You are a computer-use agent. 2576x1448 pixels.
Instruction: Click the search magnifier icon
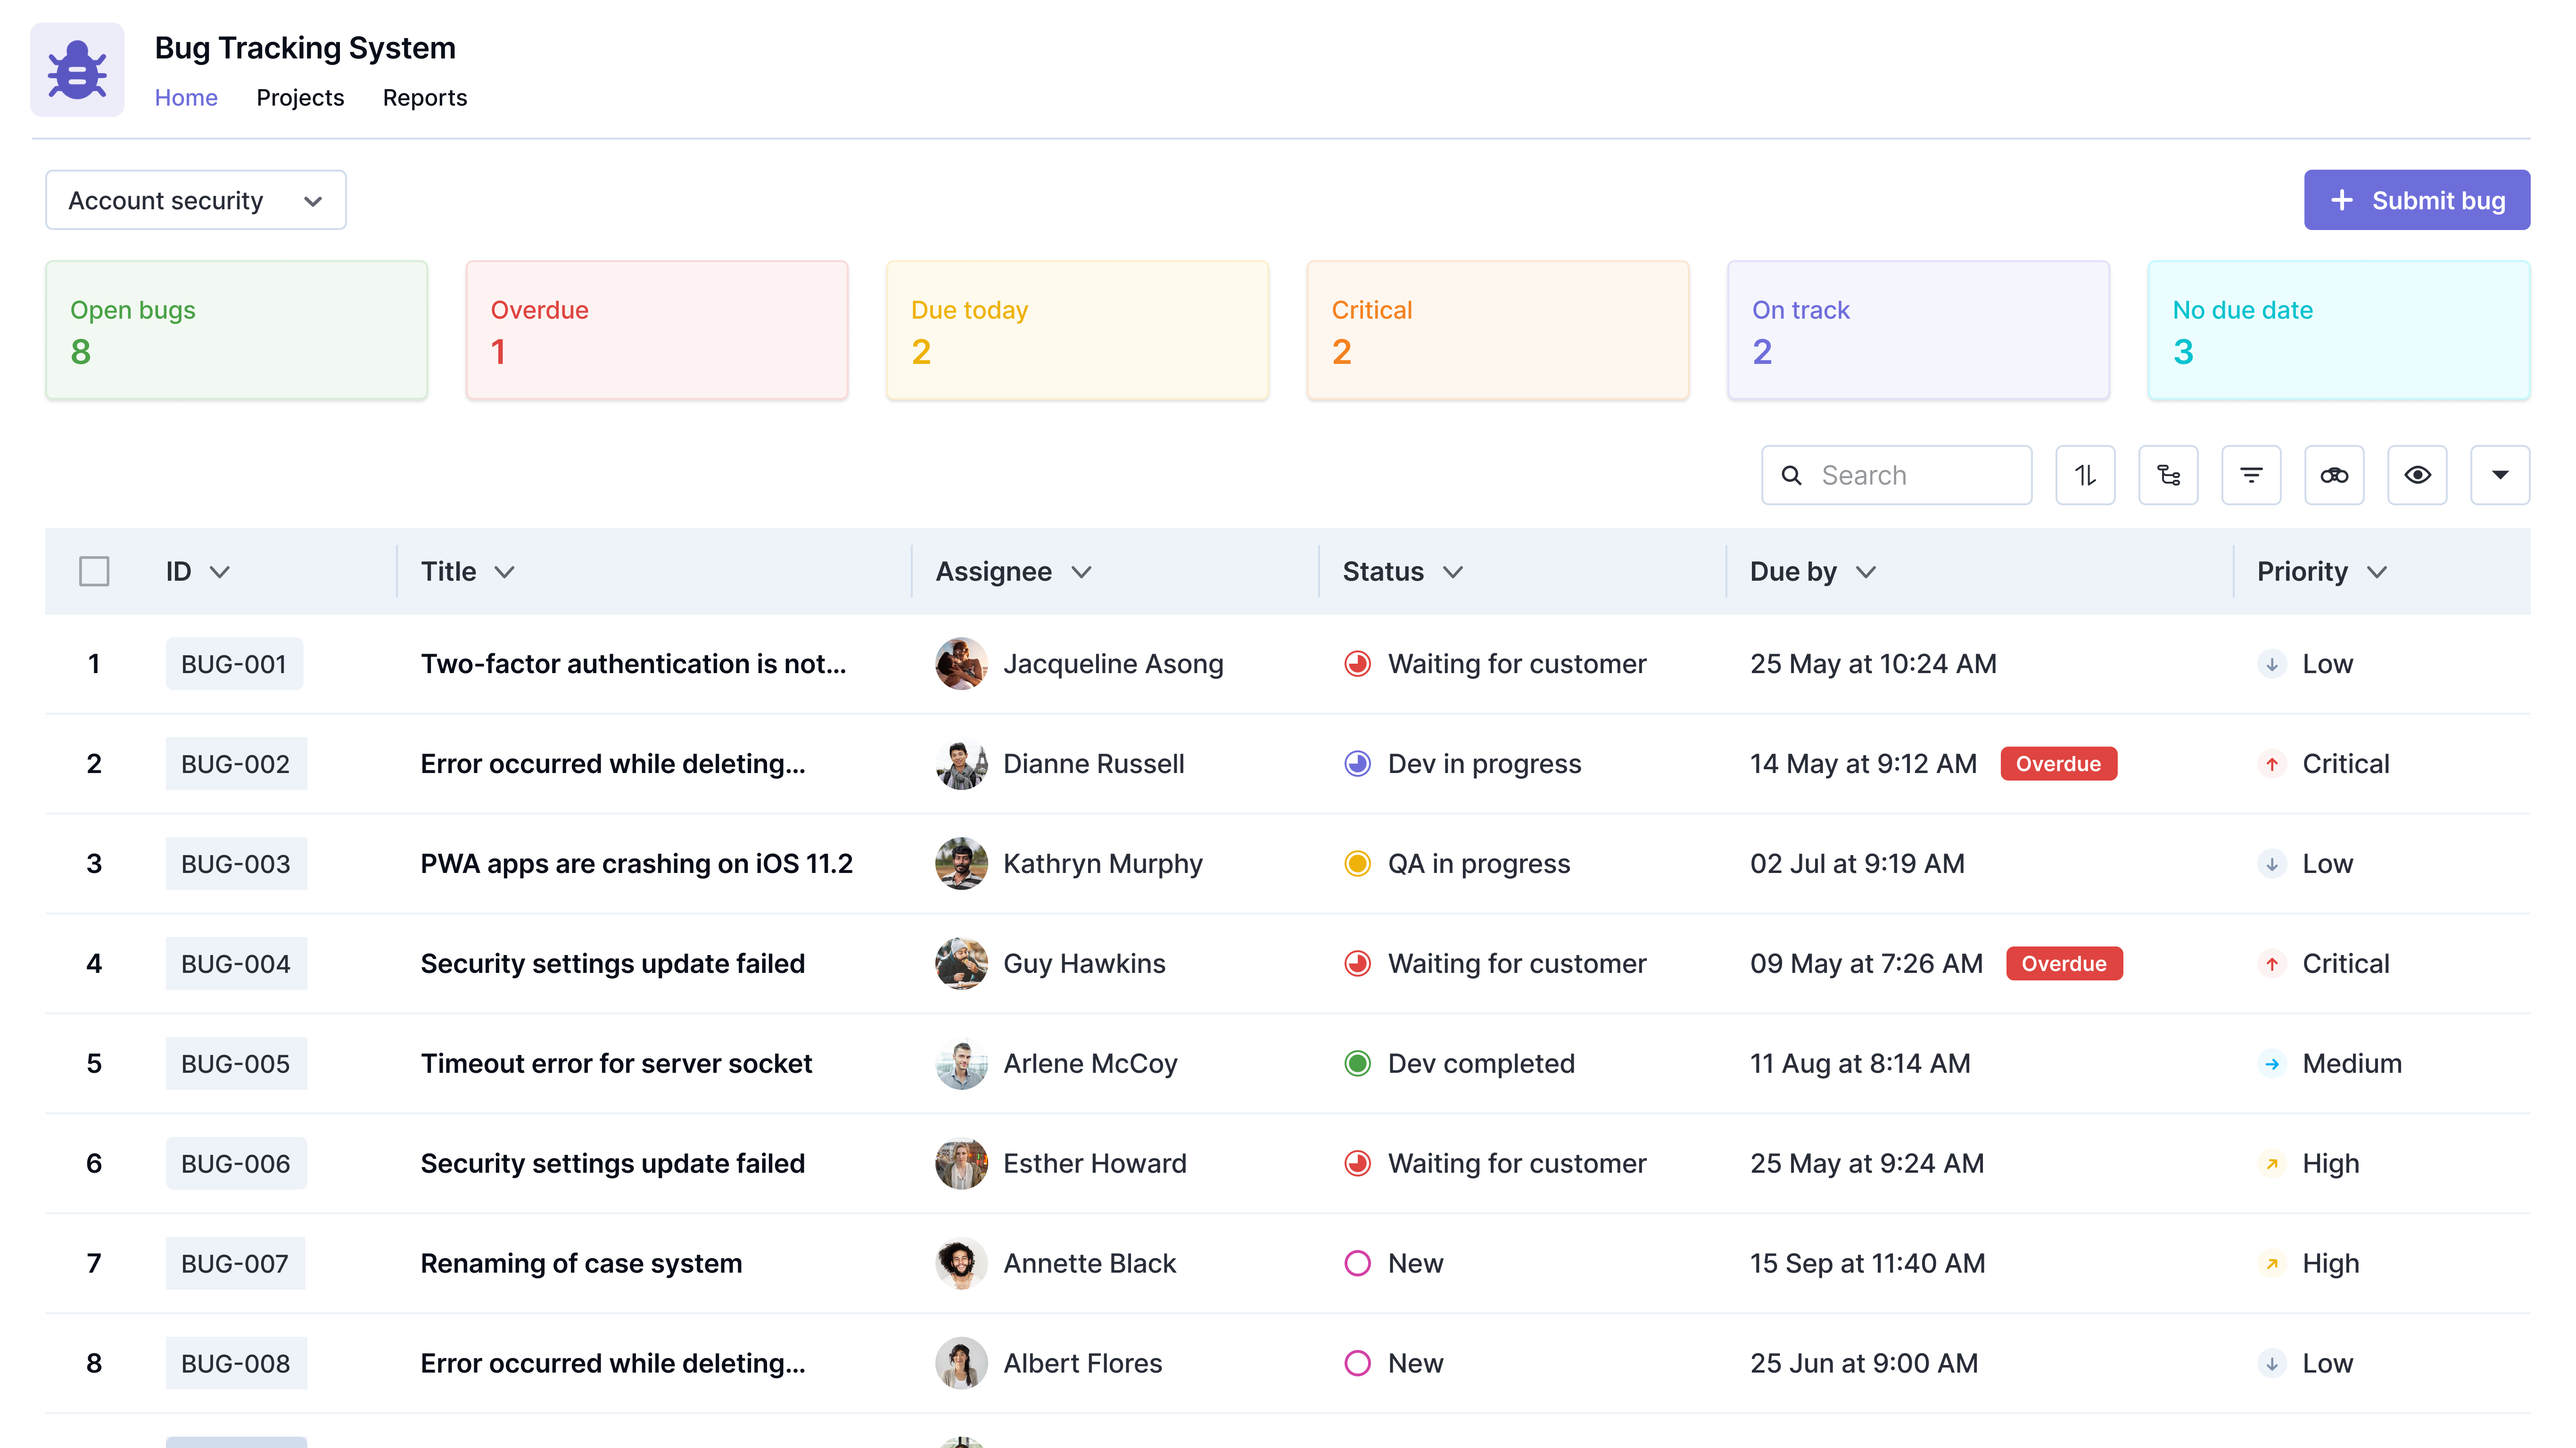1792,475
